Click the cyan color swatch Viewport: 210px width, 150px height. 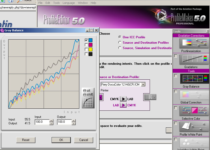click(90, 40)
